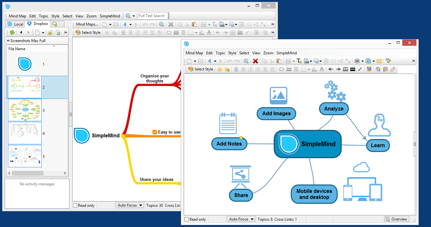Click the spell check ABC icon

(x=388, y=61)
